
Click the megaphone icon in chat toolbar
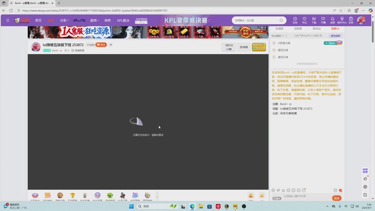278,190
